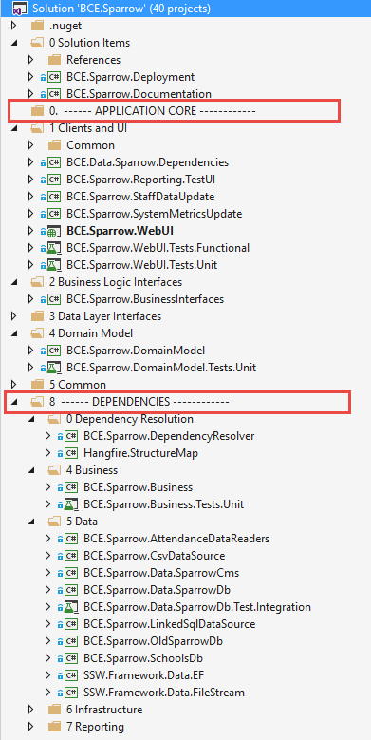Click the Hangfire.StructureMap C# project icon
371x740 pixels.
(71, 453)
